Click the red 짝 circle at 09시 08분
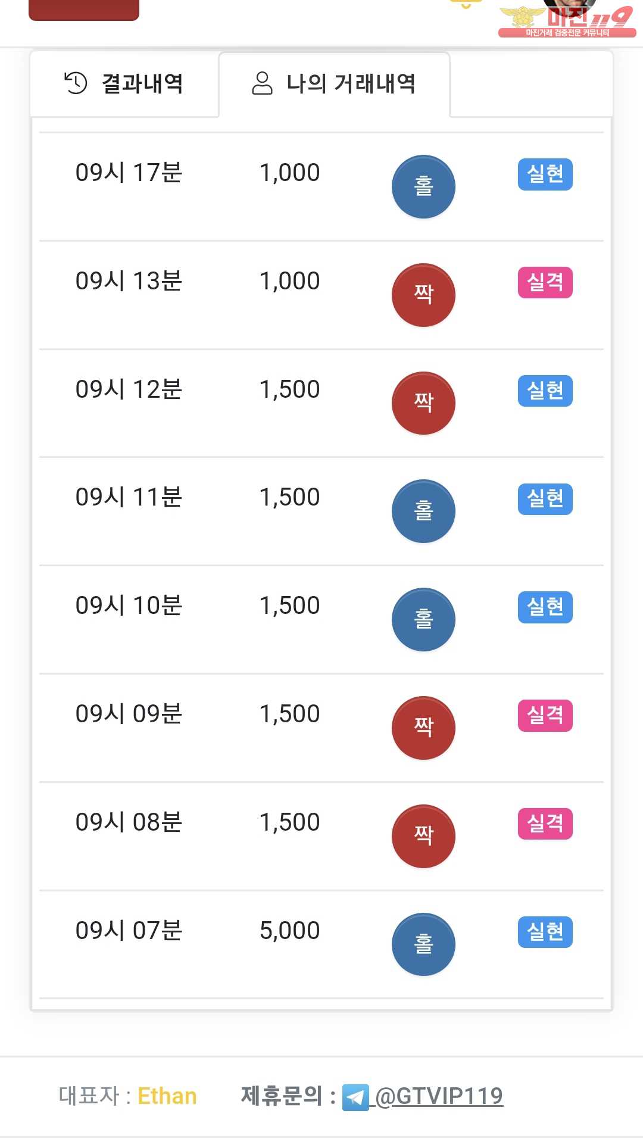 (x=423, y=836)
